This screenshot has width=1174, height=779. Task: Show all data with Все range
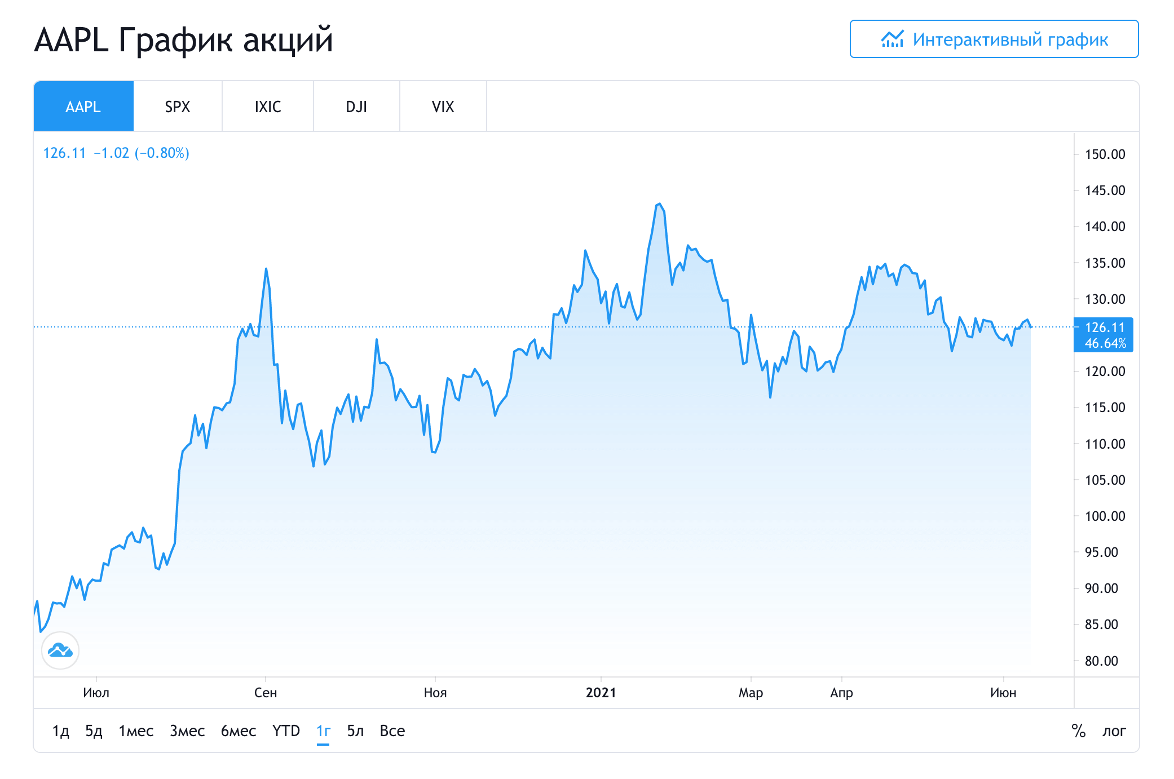click(392, 731)
